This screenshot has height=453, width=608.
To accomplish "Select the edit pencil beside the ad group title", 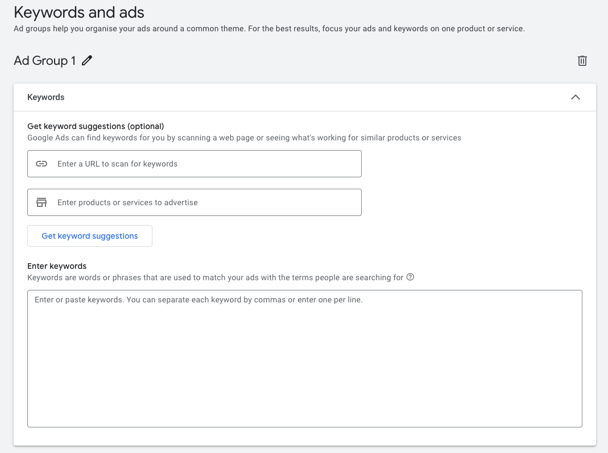I will 86,60.
